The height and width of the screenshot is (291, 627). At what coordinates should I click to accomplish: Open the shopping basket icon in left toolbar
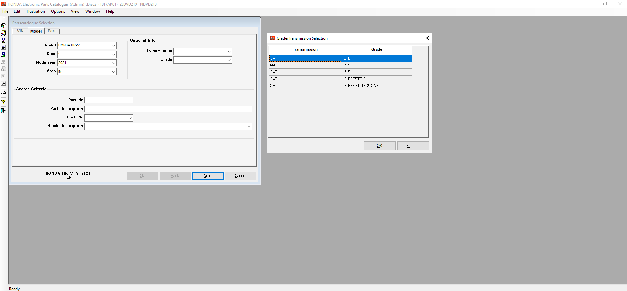point(3,33)
